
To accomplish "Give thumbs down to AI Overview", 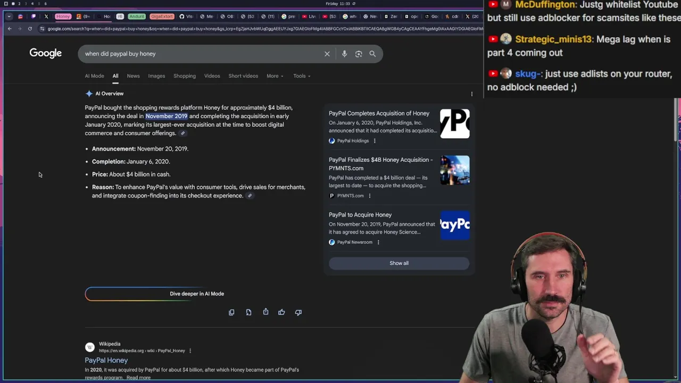I will (x=298, y=312).
